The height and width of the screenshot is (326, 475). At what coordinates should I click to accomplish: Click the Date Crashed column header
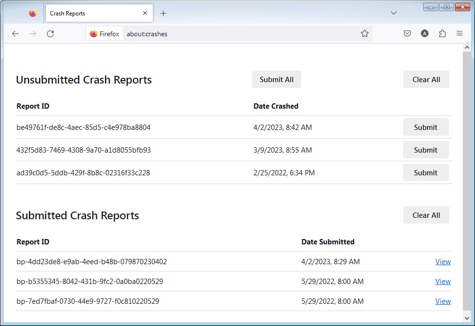276,106
